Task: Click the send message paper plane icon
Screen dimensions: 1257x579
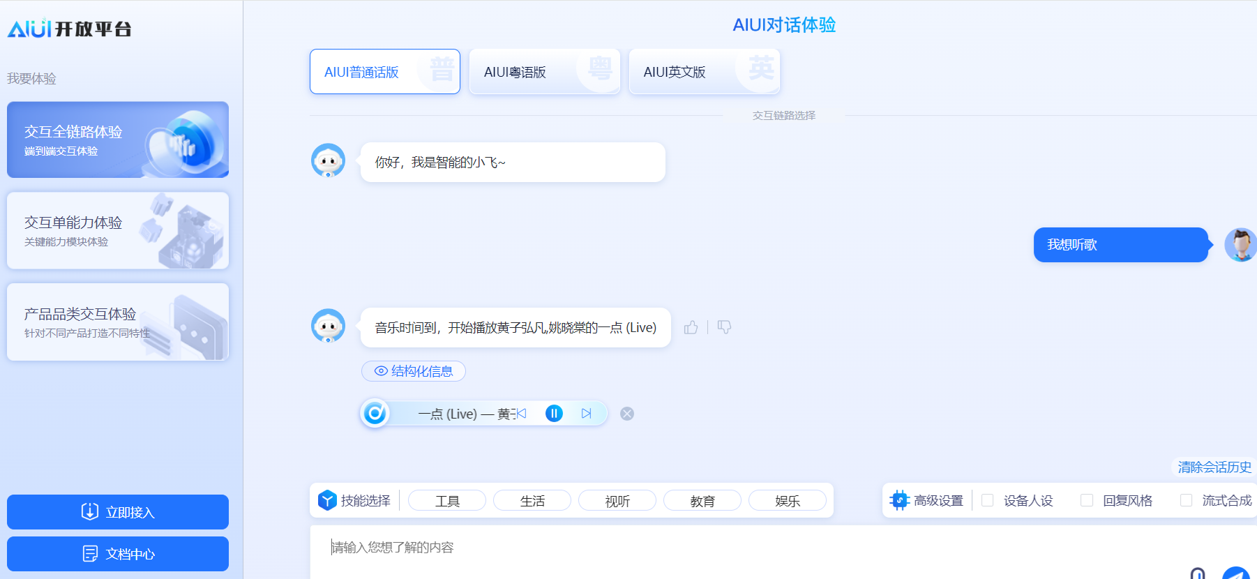Action: (x=1235, y=573)
